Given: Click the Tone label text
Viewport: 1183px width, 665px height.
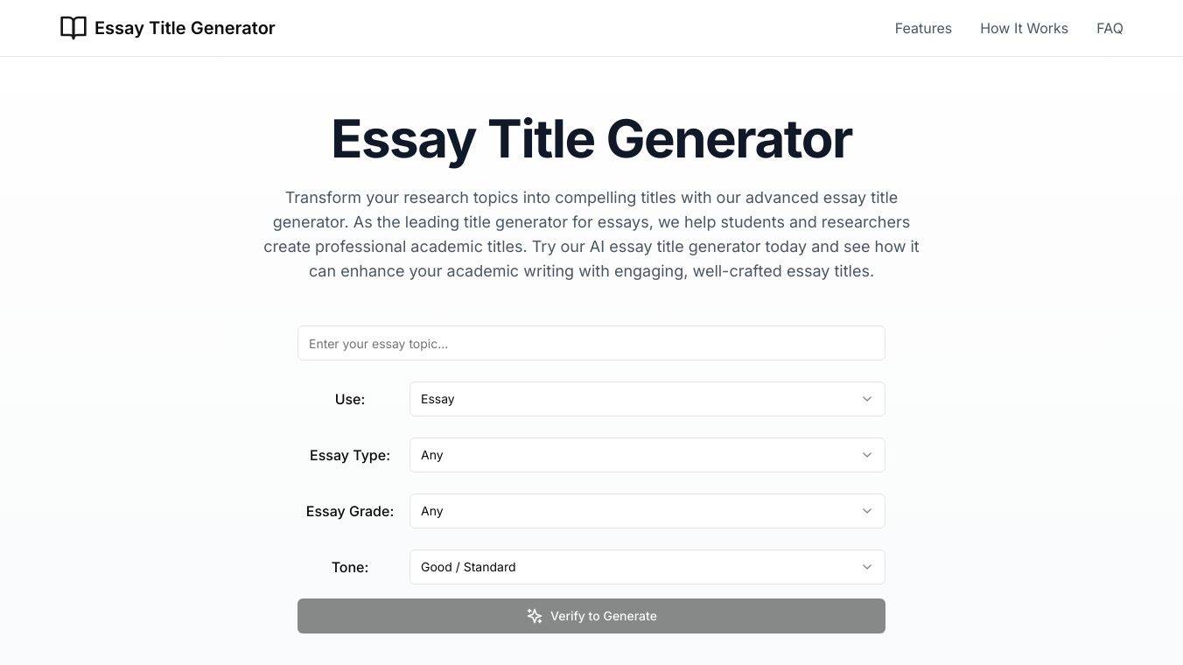Looking at the screenshot, I should (x=350, y=567).
